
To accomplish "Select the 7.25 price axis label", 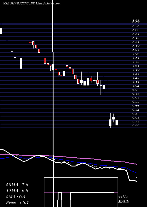I will [x=136, y=77].
